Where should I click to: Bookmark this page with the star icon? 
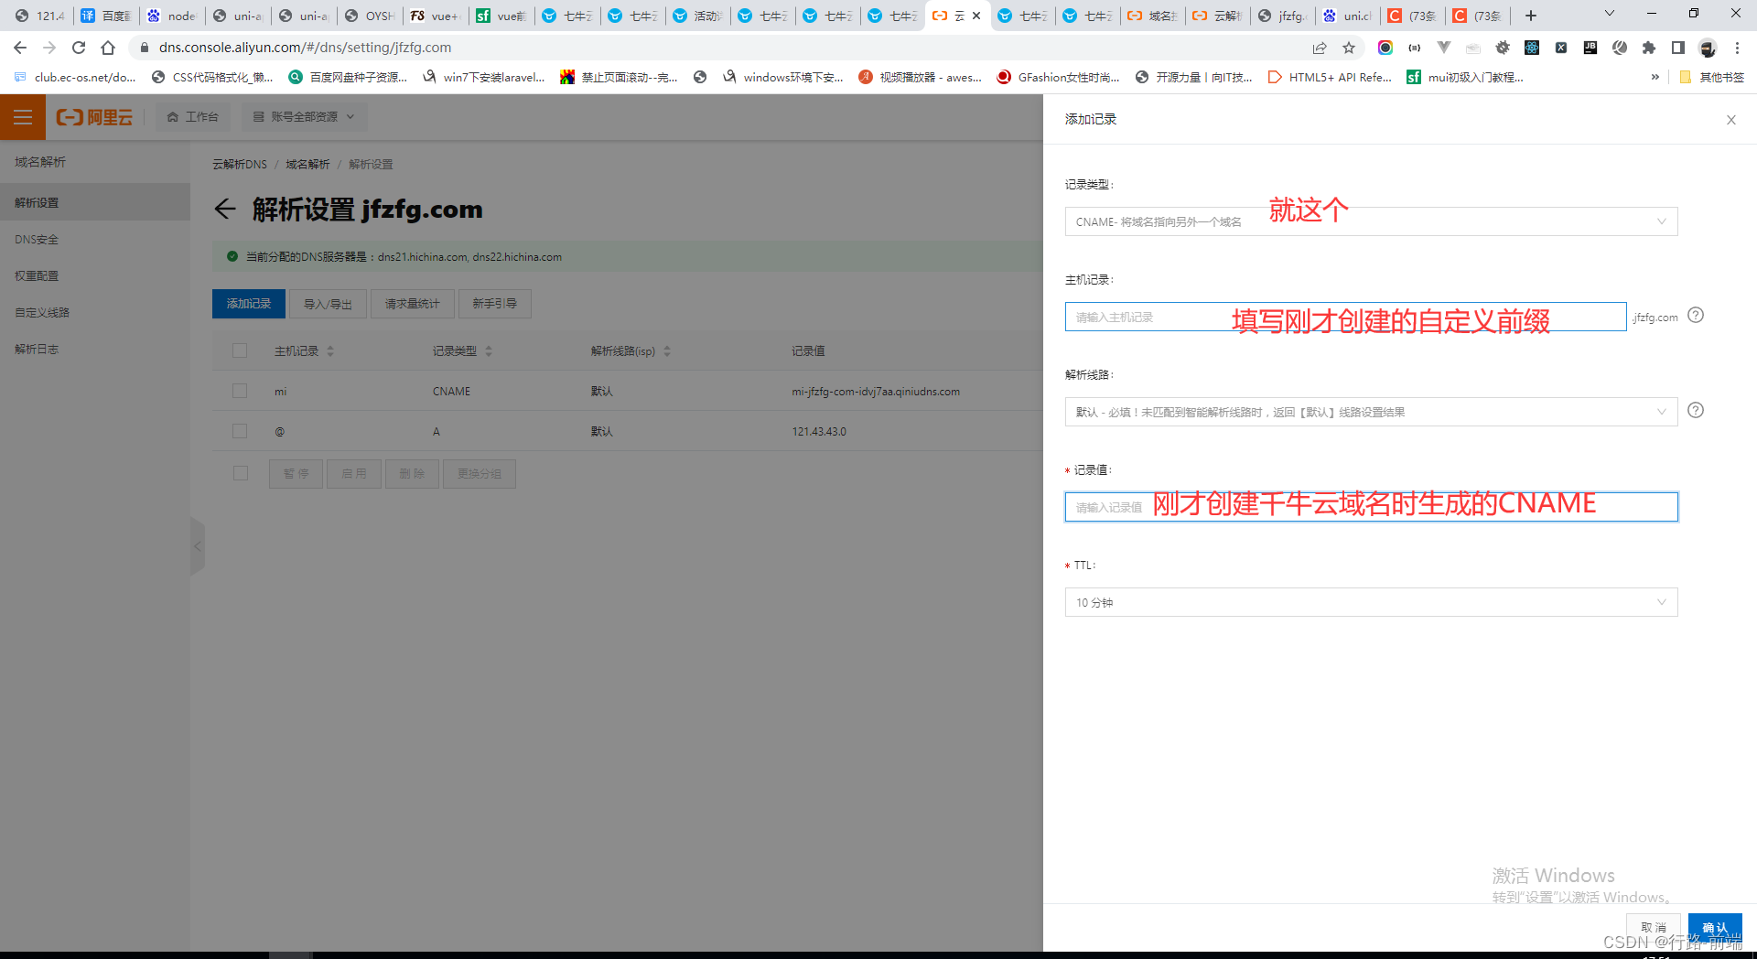tap(1349, 48)
